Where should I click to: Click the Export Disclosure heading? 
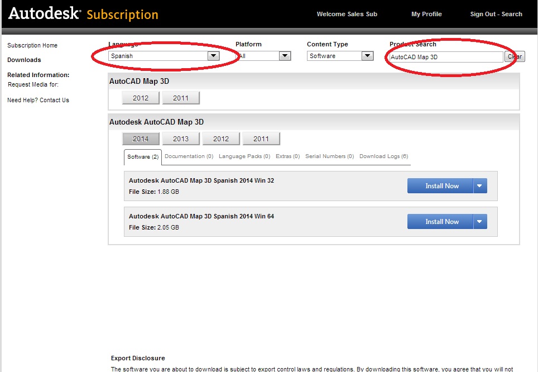point(138,358)
